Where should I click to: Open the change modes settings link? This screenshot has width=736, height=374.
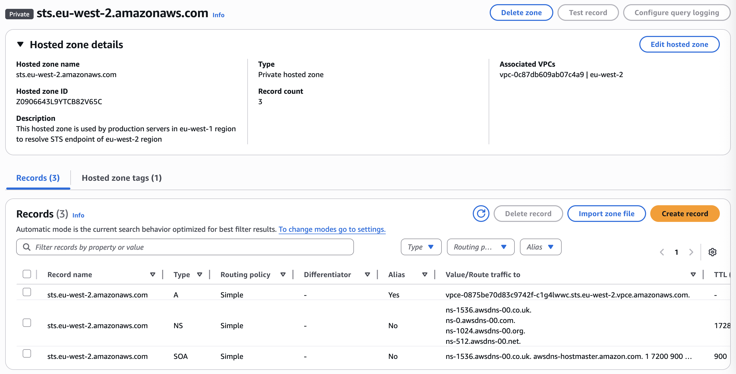pos(332,229)
